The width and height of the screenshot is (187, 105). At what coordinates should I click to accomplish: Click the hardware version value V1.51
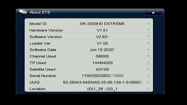coord(102,30)
